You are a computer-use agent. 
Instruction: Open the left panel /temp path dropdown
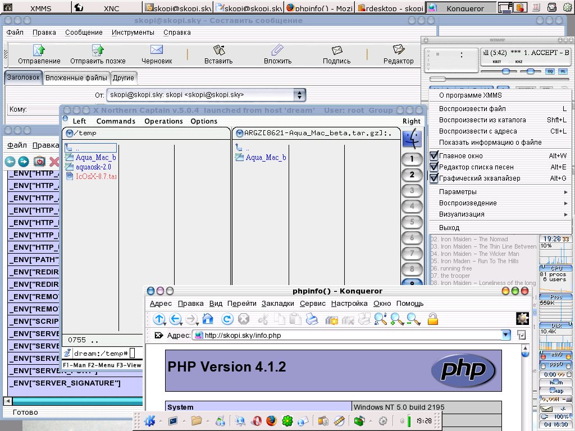click(69, 134)
